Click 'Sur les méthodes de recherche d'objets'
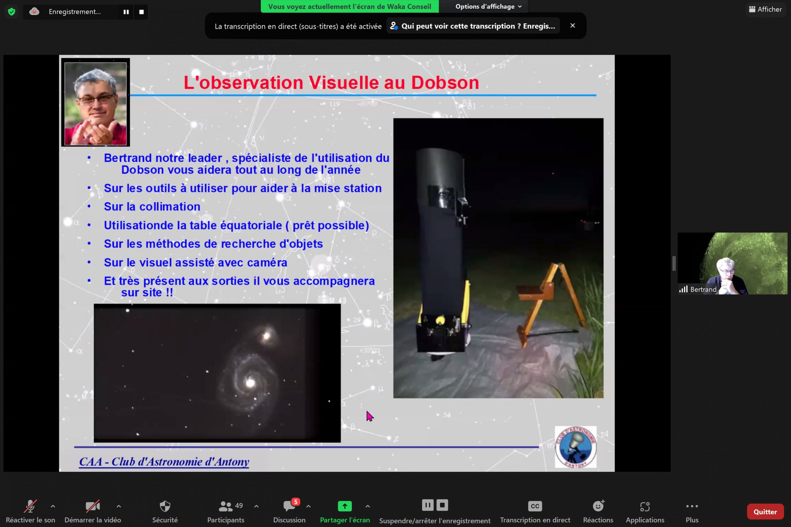Screen dimensions: 791x527 pos(213,244)
